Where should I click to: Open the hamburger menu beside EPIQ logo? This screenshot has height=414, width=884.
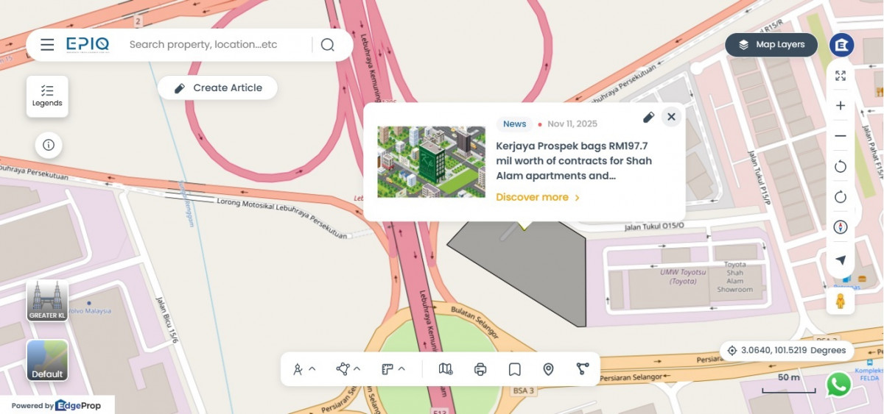tap(47, 45)
